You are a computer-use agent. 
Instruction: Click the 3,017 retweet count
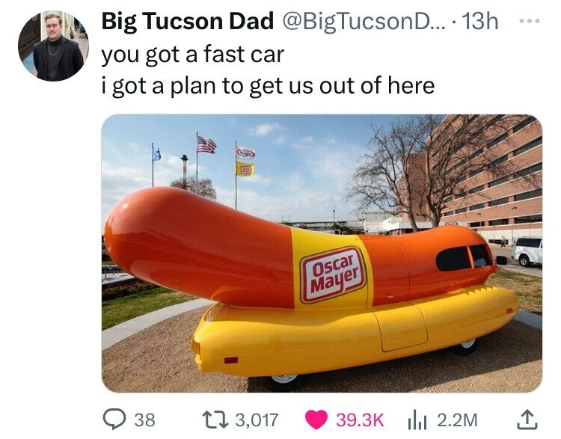(257, 420)
